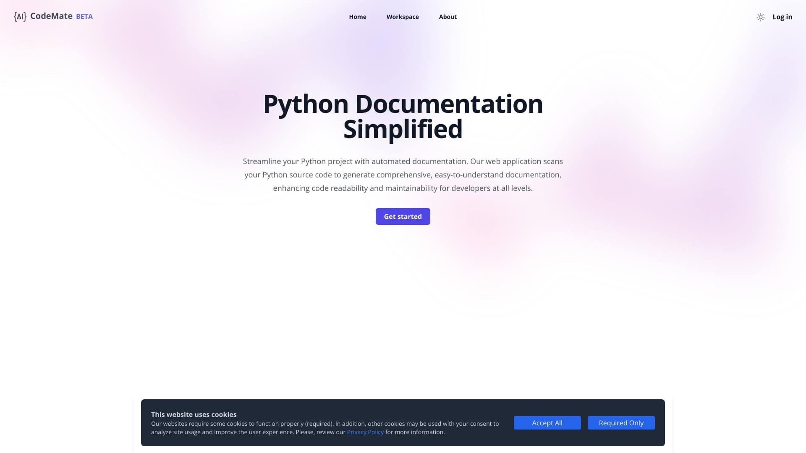Viewport: 806px width, 453px height.
Task: Click the cookie consent banner heading
Action: pos(194,414)
